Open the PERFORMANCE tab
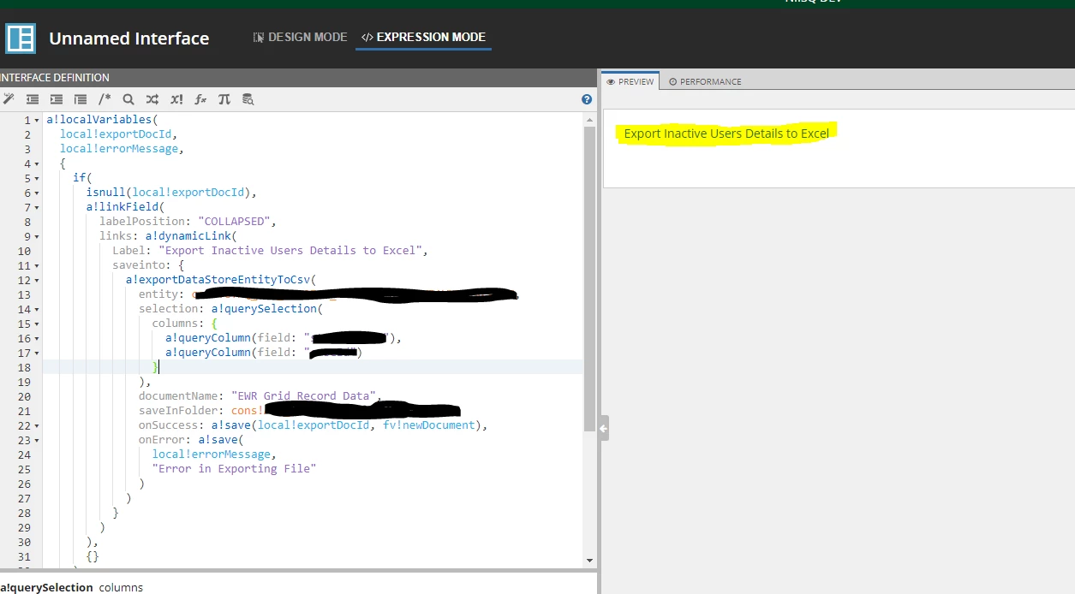1075x594 pixels. coord(705,81)
